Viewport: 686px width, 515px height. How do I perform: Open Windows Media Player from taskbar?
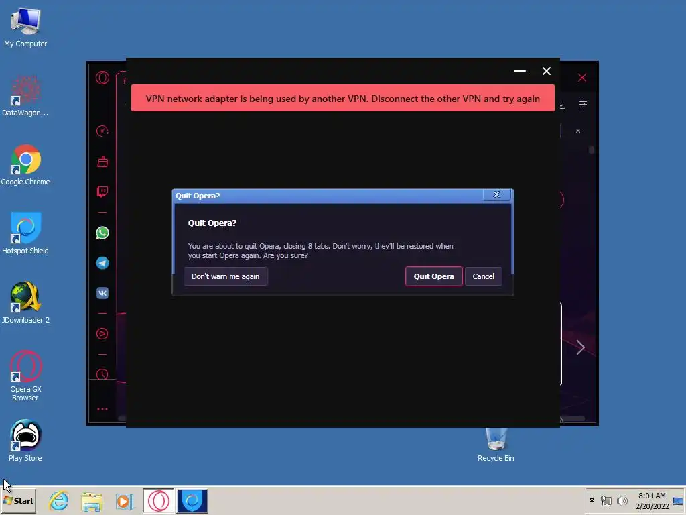pyautogui.click(x=124, y=500)
